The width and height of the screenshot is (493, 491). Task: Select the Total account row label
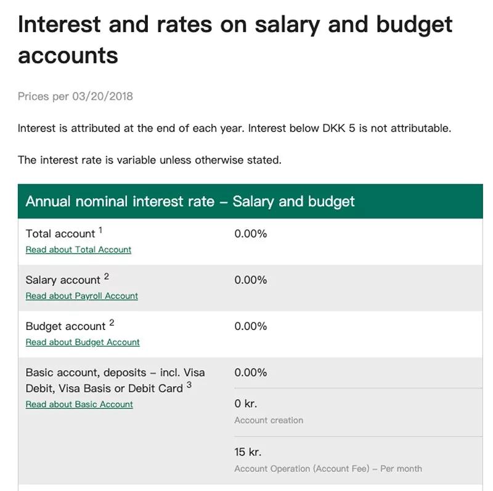click(60, 234)
